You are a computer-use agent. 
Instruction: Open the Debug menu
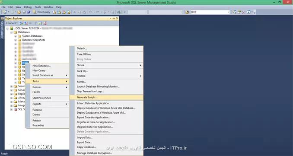pos(28,7)
